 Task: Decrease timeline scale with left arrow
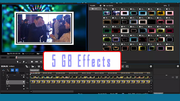(x=7, y=75)
